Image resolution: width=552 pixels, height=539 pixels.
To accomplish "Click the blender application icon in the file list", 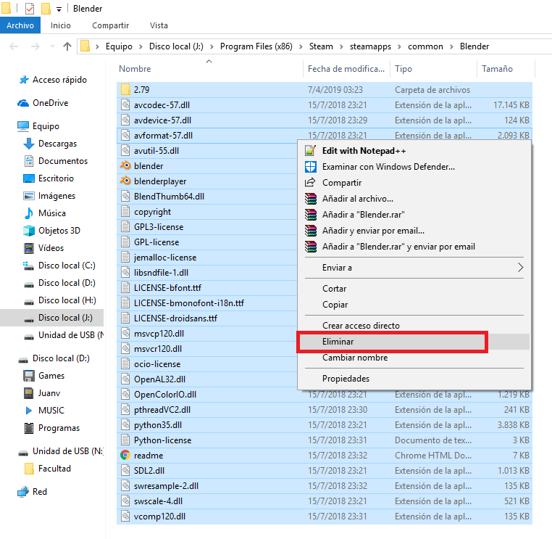I will (x=125, y=165).
